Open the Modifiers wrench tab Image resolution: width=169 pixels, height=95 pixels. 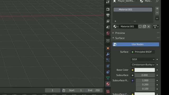[x=108, y=54]
